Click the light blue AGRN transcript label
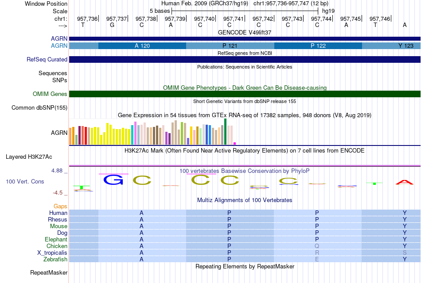The height and width of the screenshot is (283, 421). (59, 46)
